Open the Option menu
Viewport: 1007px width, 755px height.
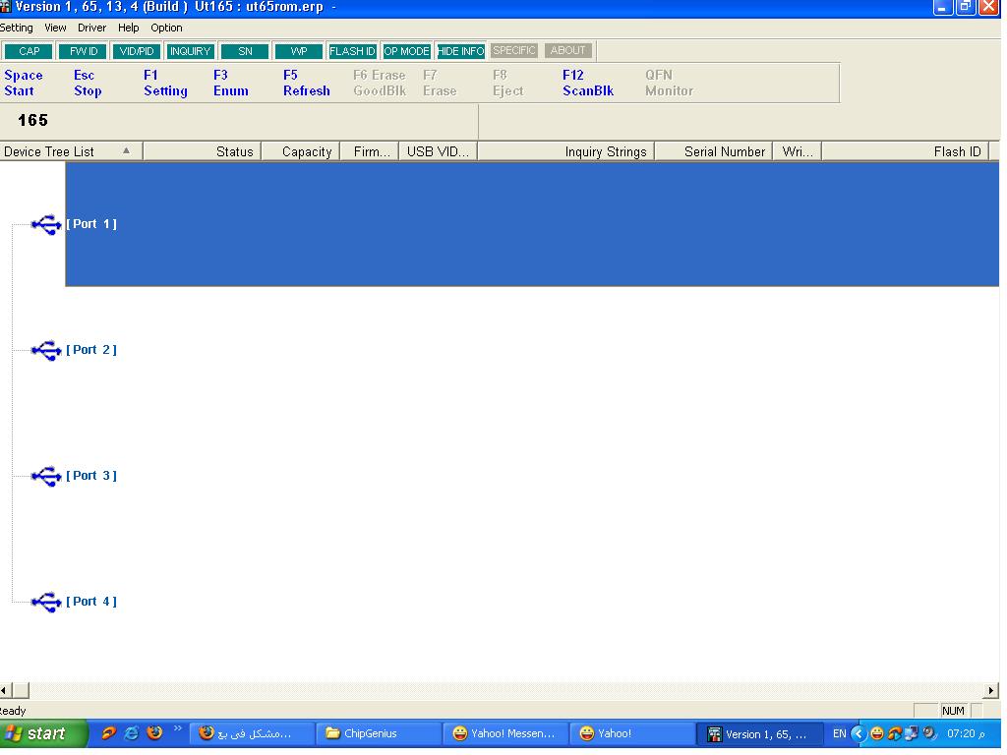tap(166, 28)
